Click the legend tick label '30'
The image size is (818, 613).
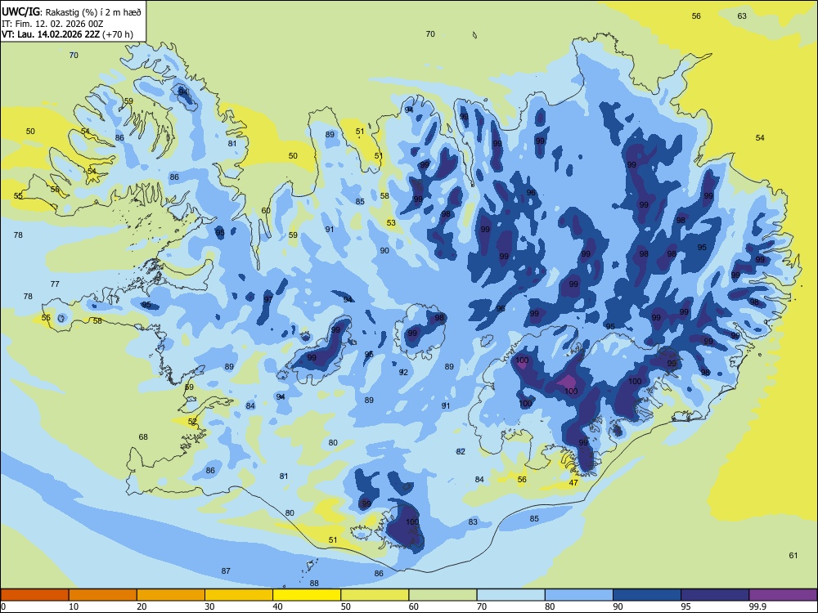(x=209, y=606)
